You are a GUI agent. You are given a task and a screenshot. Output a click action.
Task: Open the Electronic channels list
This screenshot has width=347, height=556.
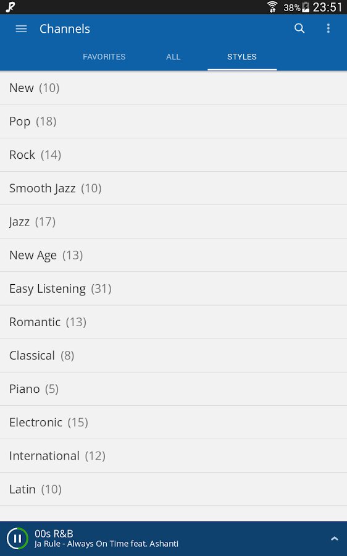pos(173,423)
